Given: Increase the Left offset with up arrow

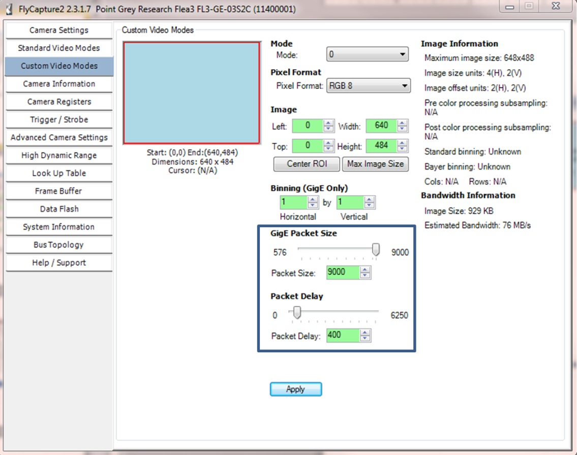Looking at the screenshot, I should (328, 123).
